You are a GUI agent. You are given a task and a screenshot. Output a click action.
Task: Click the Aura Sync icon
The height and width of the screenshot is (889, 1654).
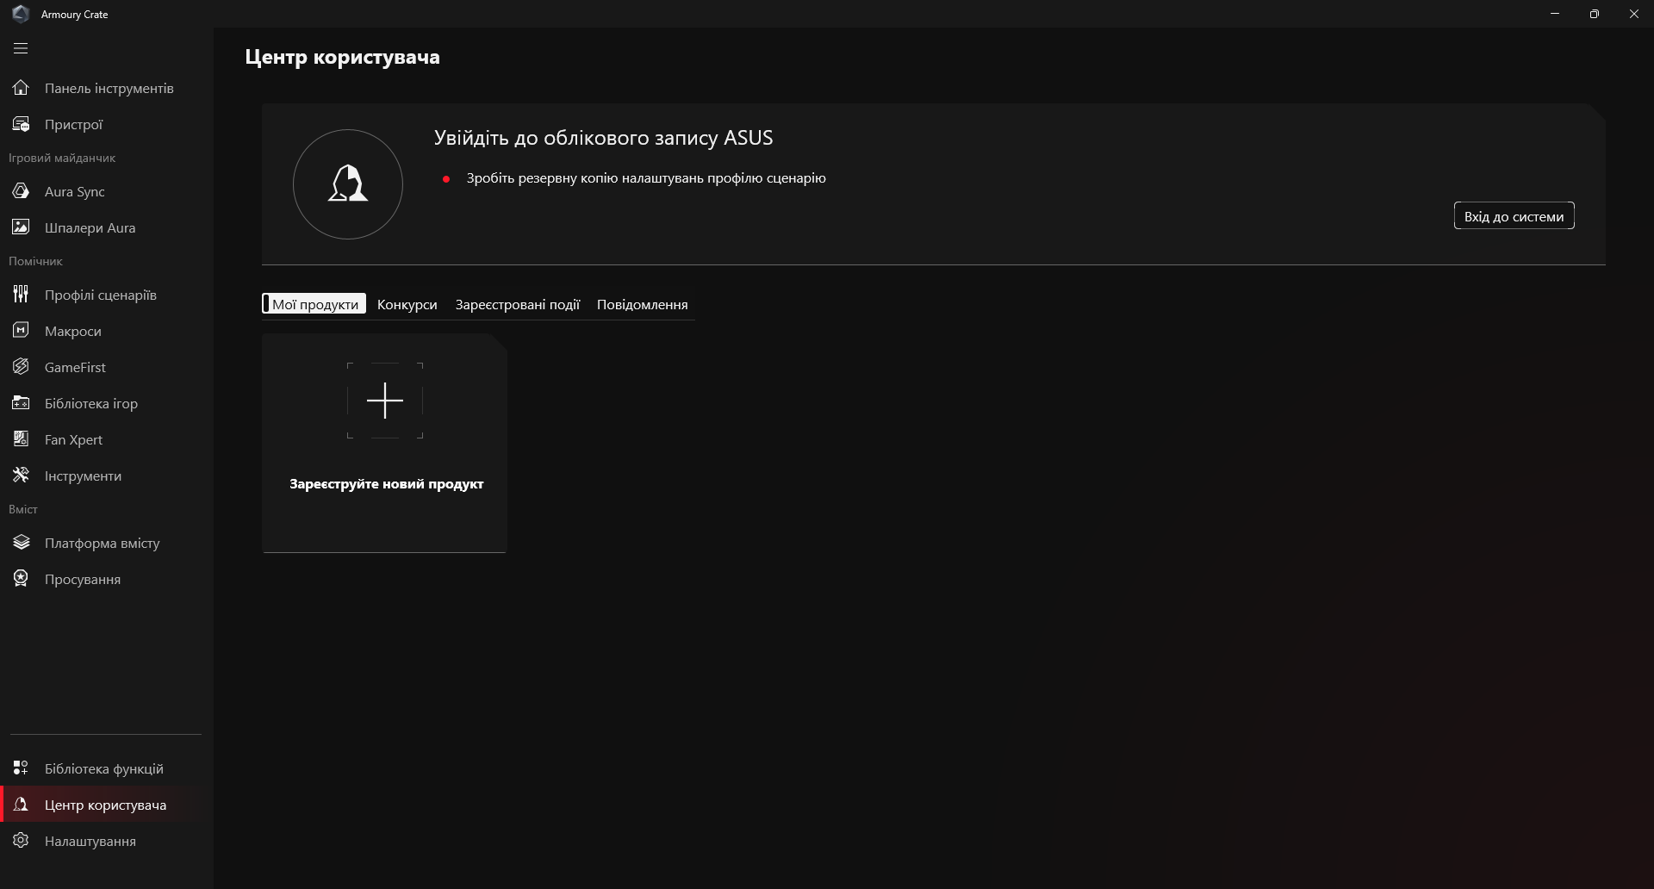coord(21,191)
